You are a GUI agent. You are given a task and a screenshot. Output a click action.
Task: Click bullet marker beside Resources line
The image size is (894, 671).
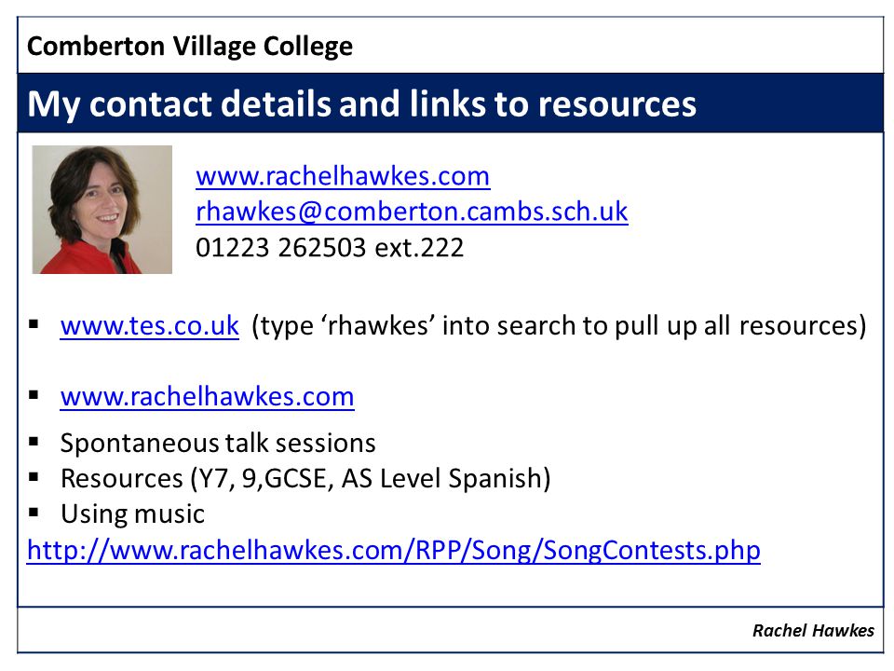[34, 477]
